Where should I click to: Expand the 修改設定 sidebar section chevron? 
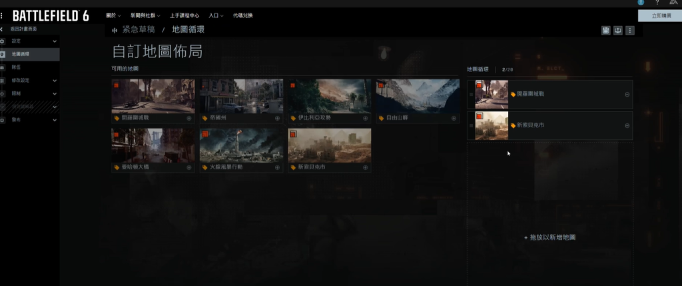pyautogui.click(x=55, y=81)
